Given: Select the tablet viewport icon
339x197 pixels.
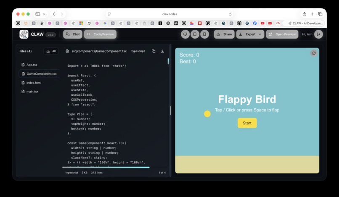Looking at the screenshot, I should 195,34.
